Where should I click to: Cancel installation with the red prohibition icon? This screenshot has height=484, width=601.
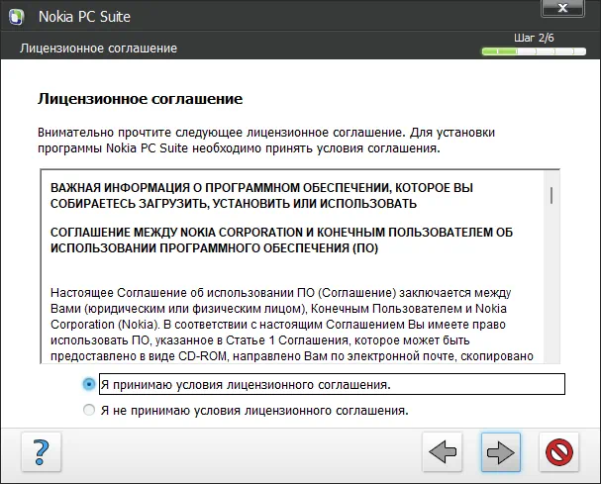tap(558, 452)
